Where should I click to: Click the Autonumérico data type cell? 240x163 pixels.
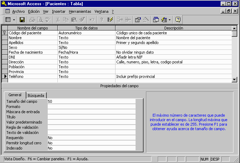tap(86, 33)
